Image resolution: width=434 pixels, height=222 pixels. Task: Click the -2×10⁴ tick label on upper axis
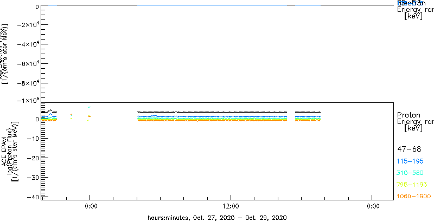[28, 25]
